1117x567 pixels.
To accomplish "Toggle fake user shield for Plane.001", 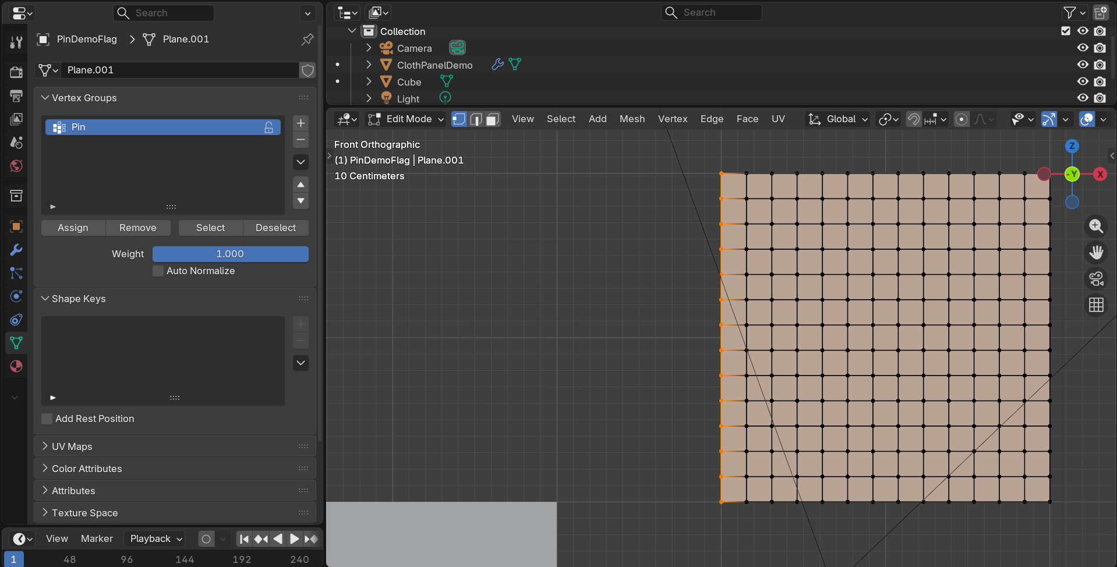I will pyautogui.click(x=307, y=70).
